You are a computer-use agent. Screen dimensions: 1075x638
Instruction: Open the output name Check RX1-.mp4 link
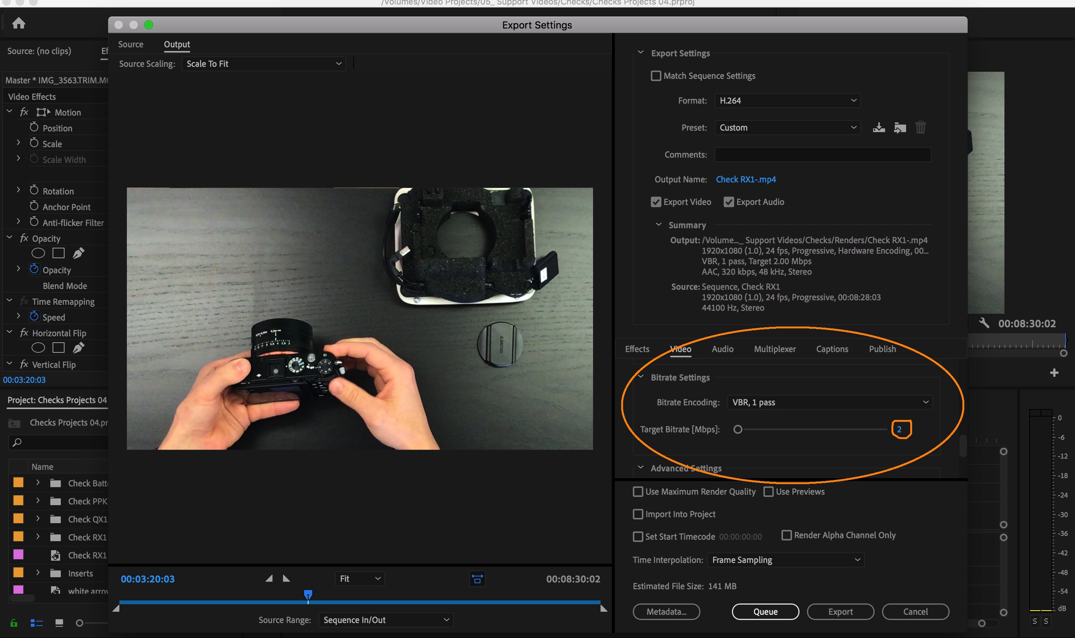click(745, 179)
